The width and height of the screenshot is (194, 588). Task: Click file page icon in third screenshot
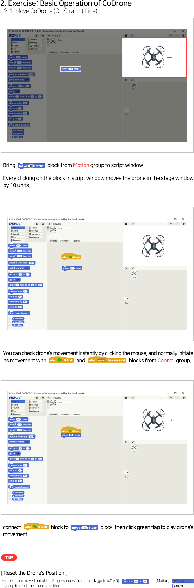(x=36, y=398)
